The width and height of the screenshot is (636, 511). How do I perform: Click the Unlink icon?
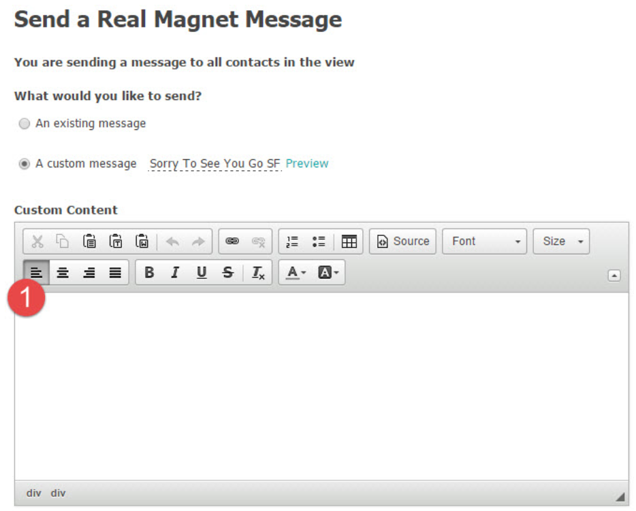[x=258, y=242]
